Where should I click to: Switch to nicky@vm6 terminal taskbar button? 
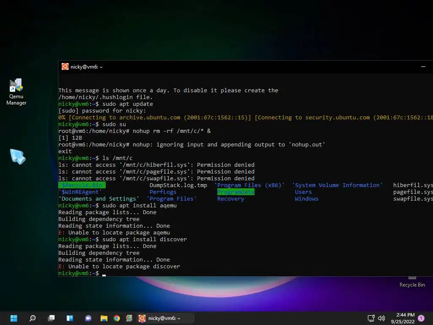coord(165,318)
